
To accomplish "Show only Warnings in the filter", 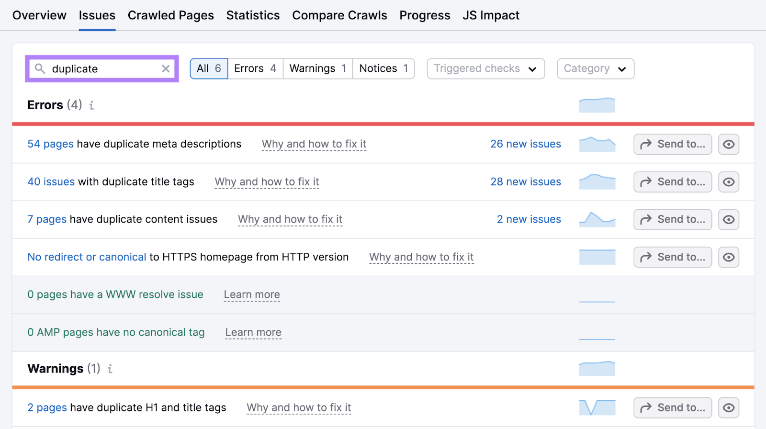I will (x=317, y=69).
